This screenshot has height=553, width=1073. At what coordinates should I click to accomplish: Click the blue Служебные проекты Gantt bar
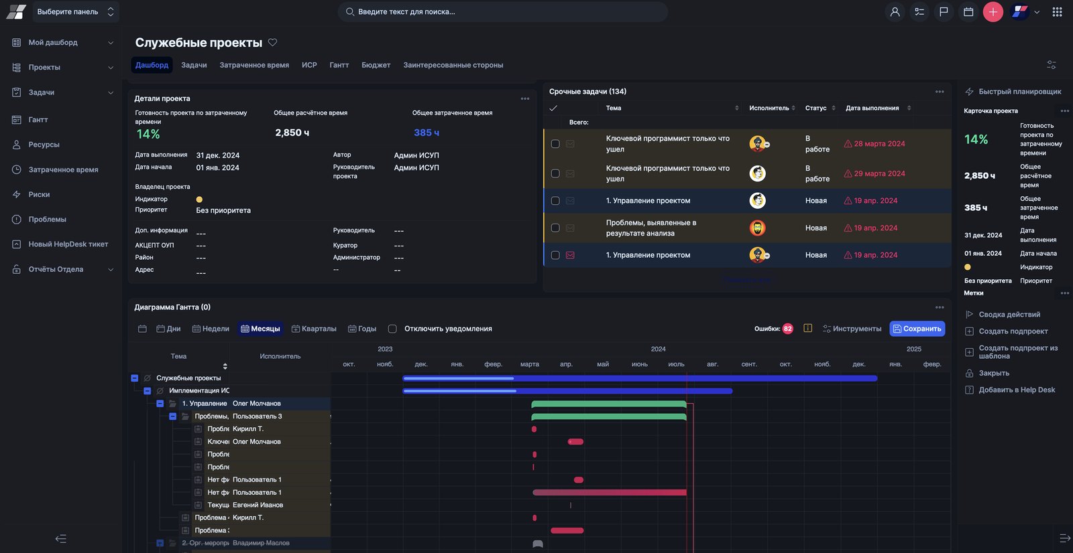click(640, 378)
